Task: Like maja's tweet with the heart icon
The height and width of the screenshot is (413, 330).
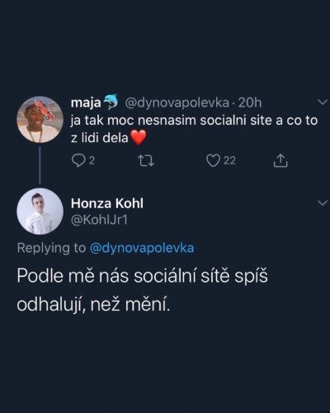Action: pos(213,161)
